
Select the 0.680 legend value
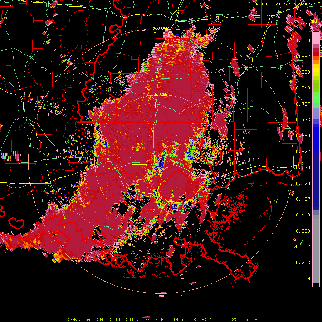click(x=303, y=136)
